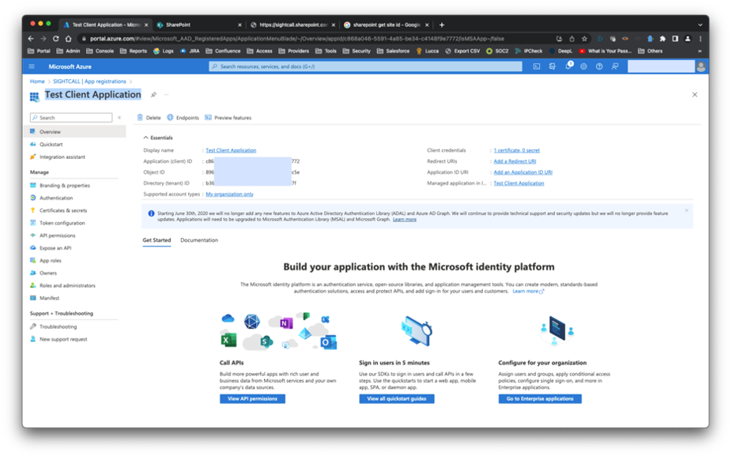Open Manifest in the sidebar

point(49,298)
